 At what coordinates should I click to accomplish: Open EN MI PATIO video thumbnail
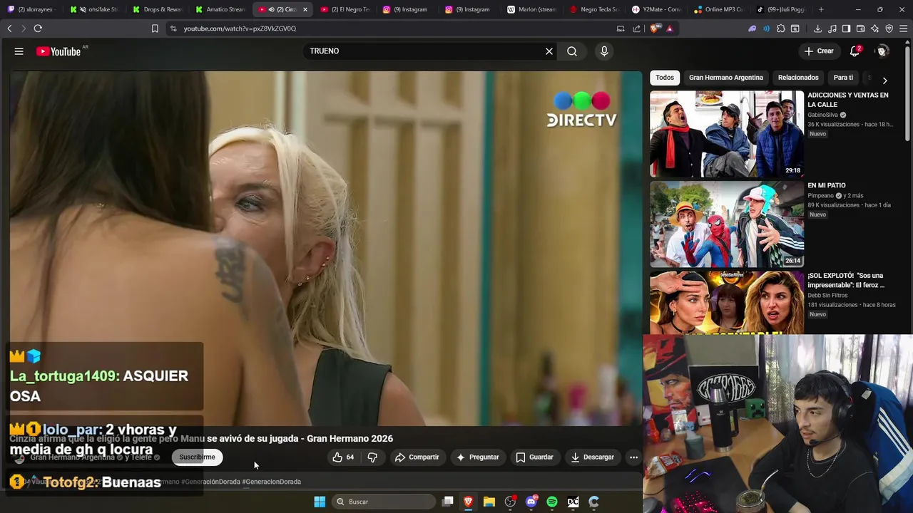[727, 224]
